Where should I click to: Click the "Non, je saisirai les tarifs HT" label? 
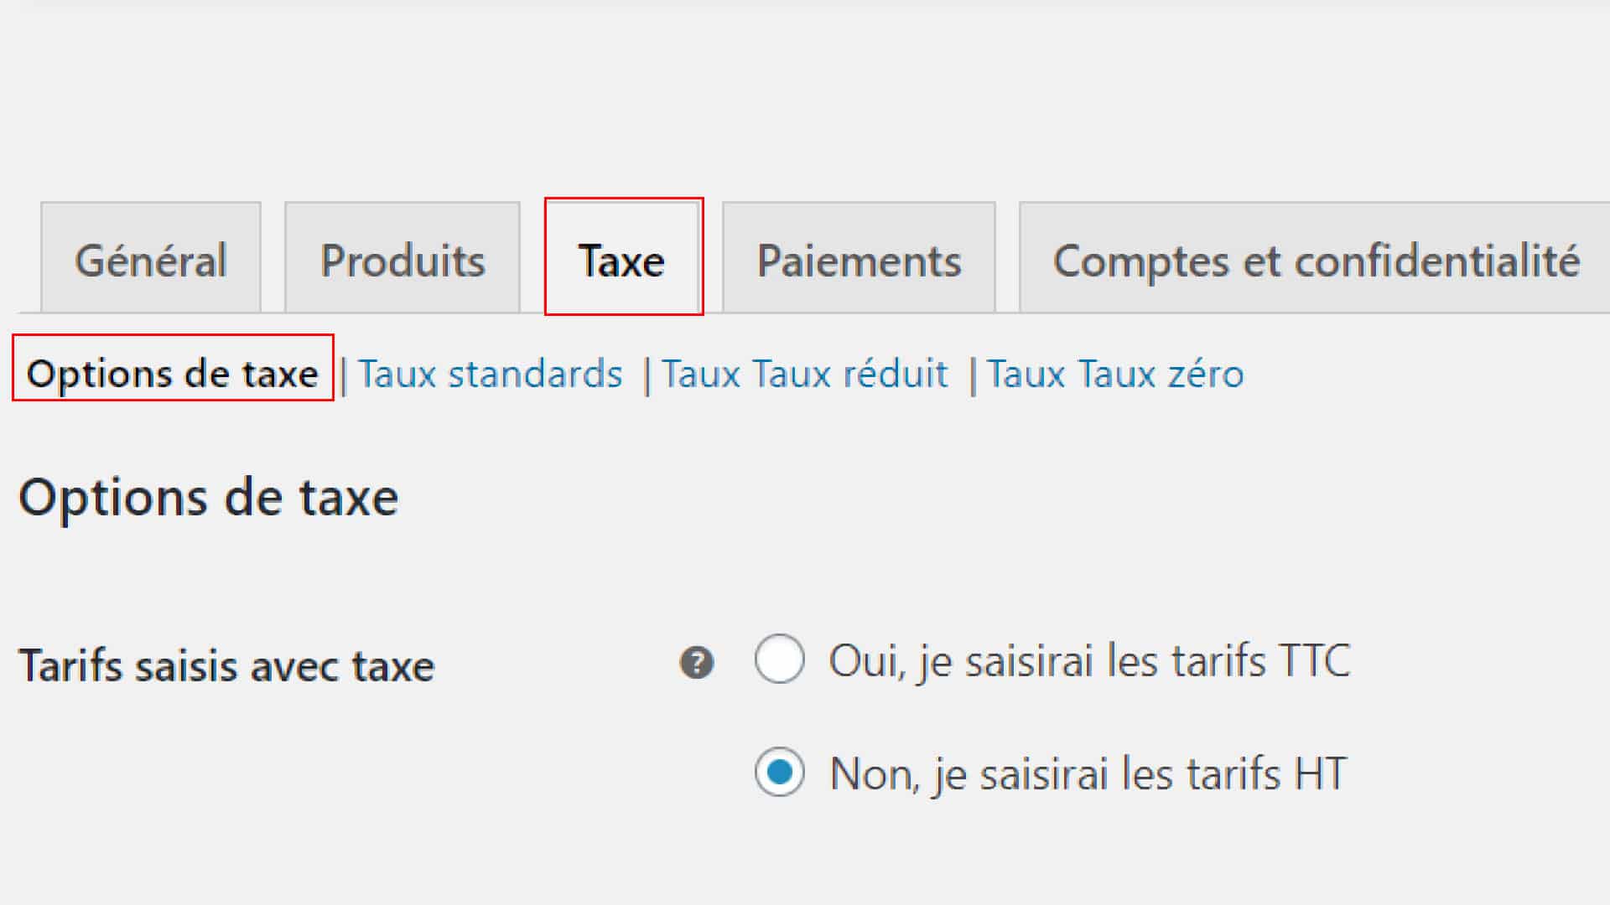(x=1088, y=773)
